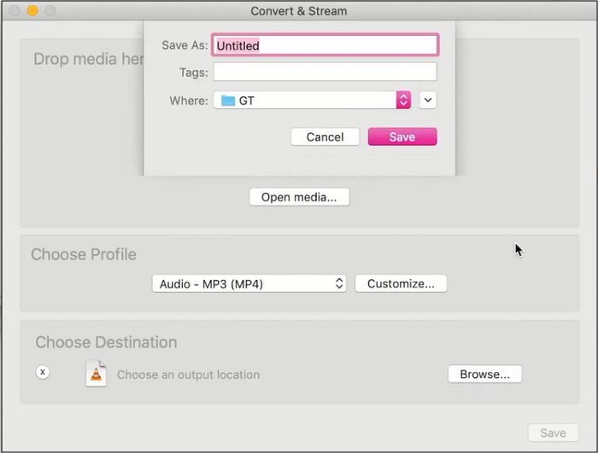The image size is (598, 453).
Task: Click the pink Save button
Action: (x=402, y=136)
